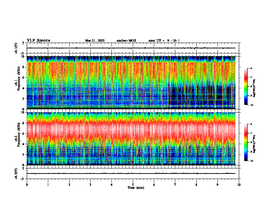
Task: Click the 6 tick label on time axis
Action: [x=154, y=185]
